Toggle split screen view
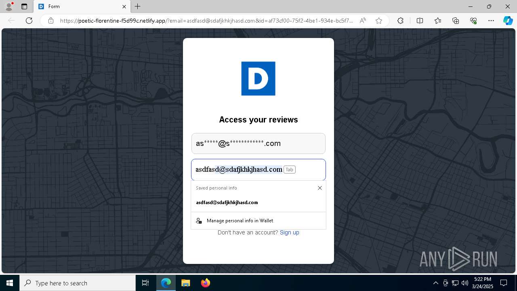Viewport: 517px width, 291px height. click(x=420, y=21)
